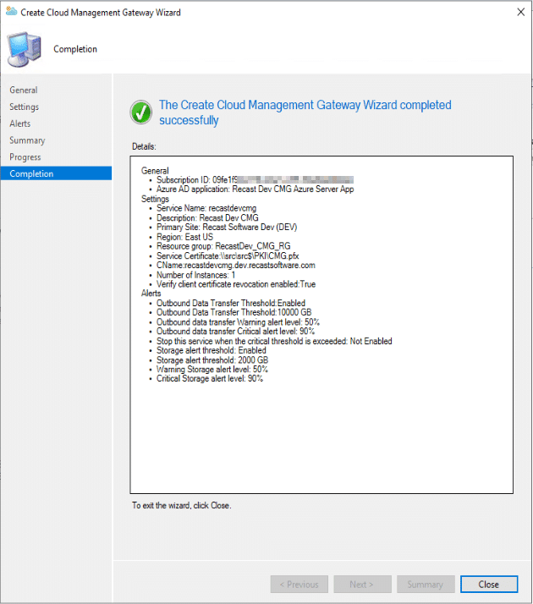533x604 pixels.
Task: Click the cloud icon in the title bar
Action: coord(10,13)
